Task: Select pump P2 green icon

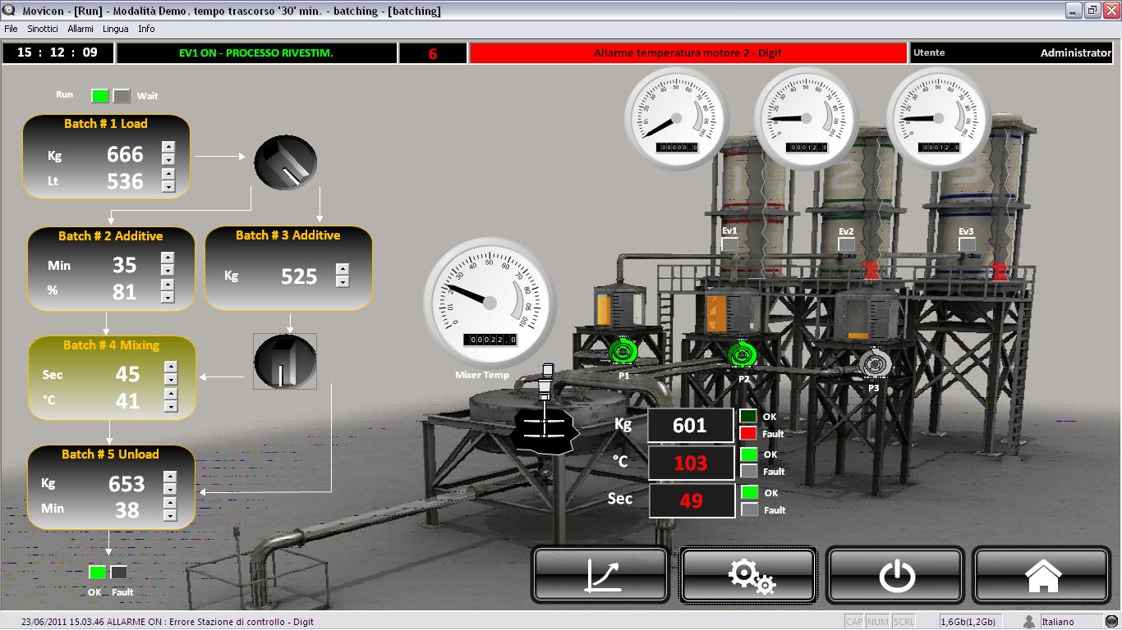Action: click(x=743, y=354)
